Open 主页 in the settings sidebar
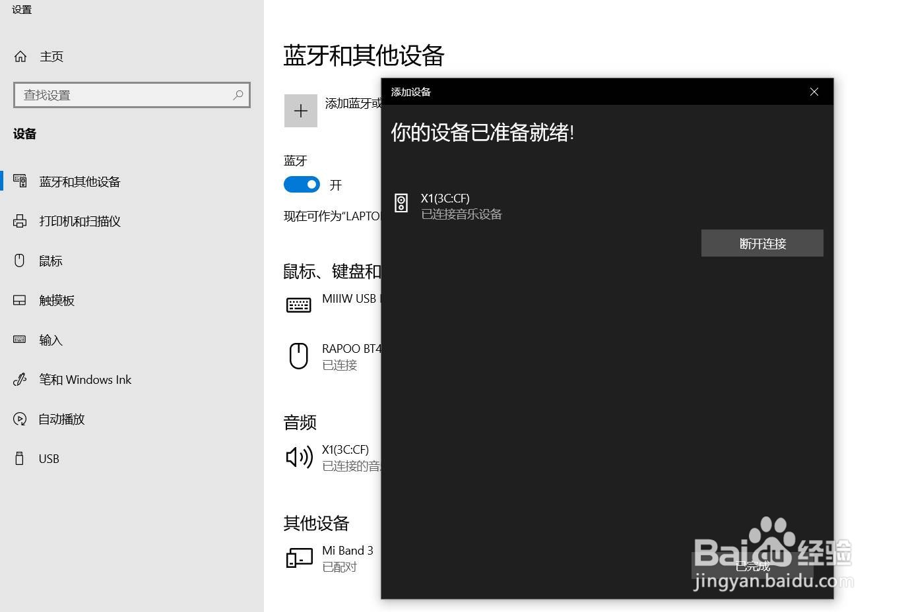The width and height of the screenshot is (904, 612). click(x=51, y=57)
